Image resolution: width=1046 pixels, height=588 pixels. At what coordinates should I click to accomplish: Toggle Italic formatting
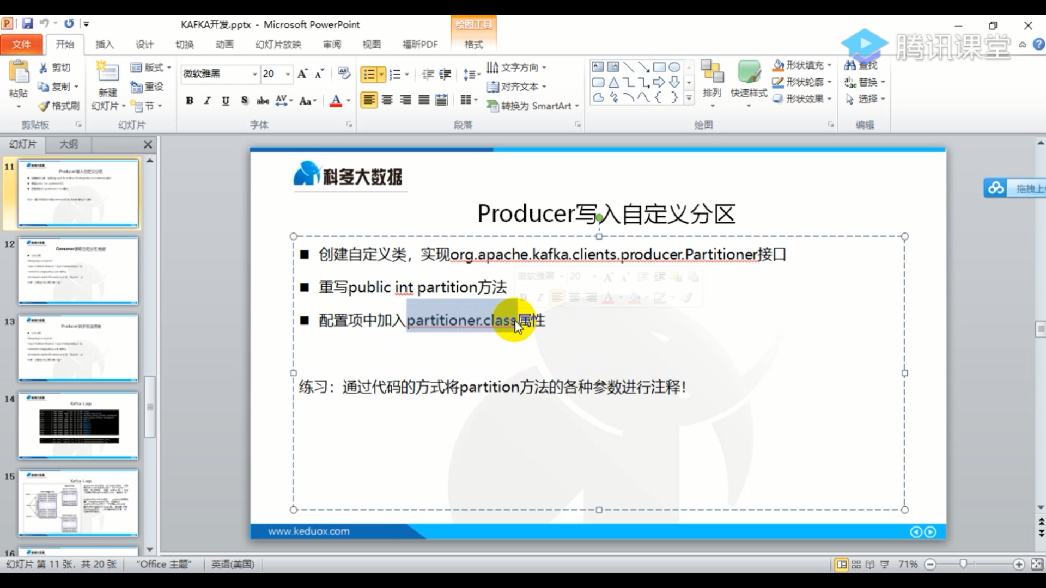point(207,100)
